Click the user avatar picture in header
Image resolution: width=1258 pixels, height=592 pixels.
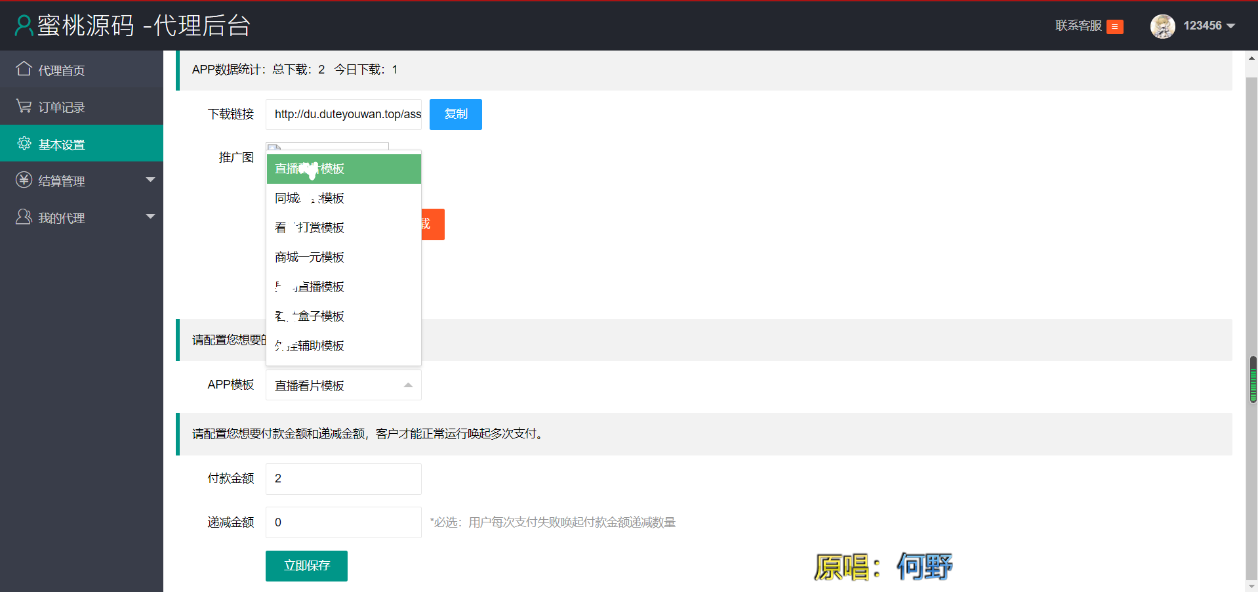(1162, 26)
